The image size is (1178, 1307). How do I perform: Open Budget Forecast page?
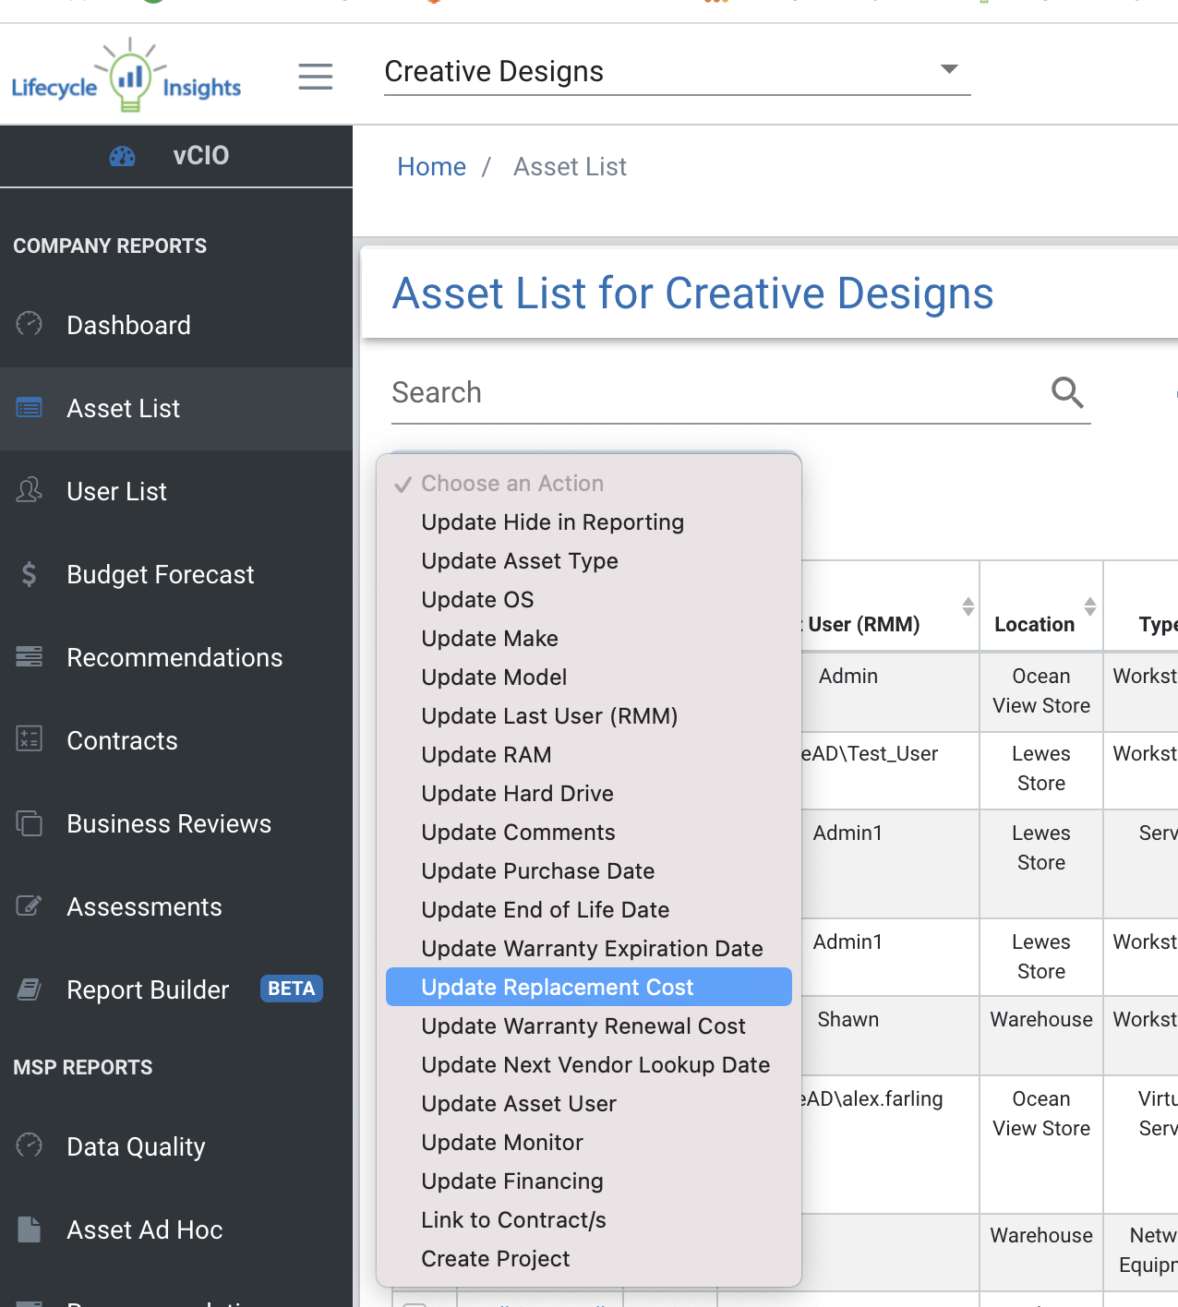coord(176,574)
